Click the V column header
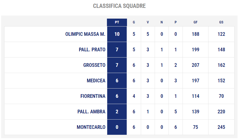 [x=148, y=22]
